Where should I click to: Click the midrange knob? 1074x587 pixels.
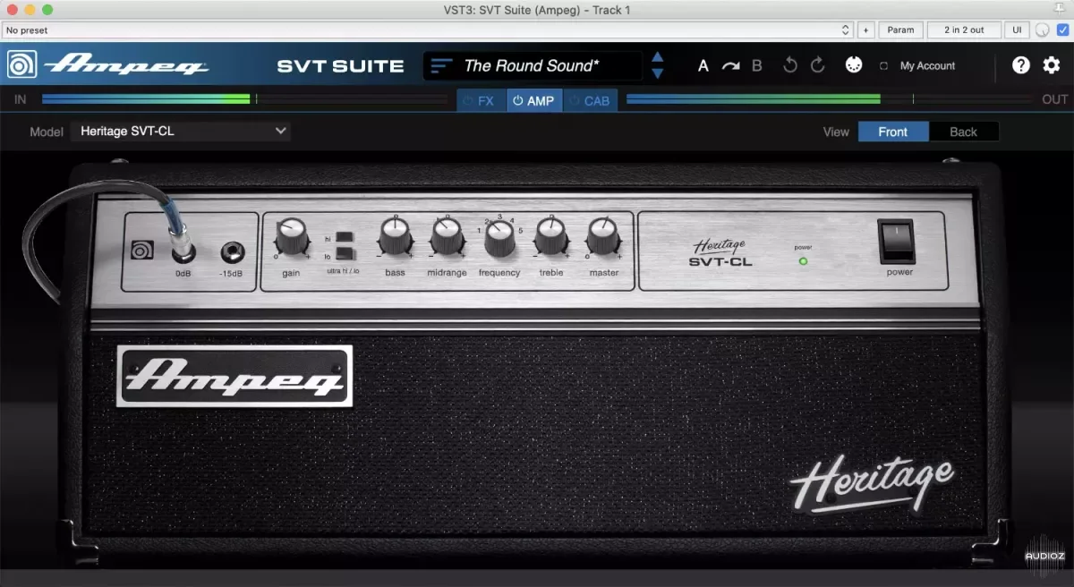(x=447, y=237)
